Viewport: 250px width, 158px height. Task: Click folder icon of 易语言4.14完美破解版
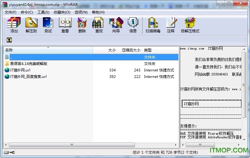7,63
